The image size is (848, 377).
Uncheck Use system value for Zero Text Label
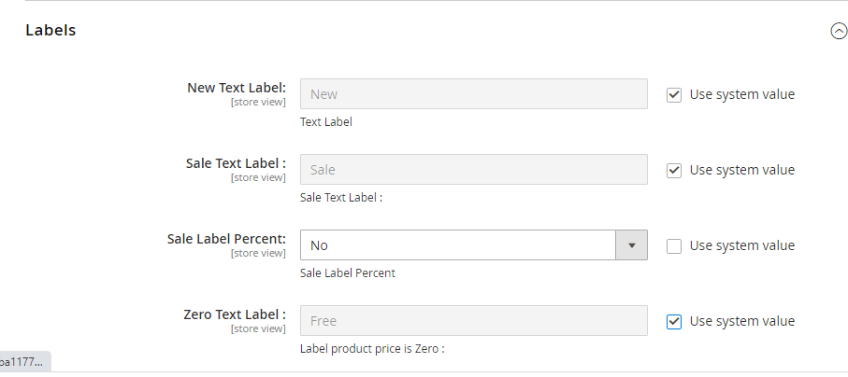(674, 321)
